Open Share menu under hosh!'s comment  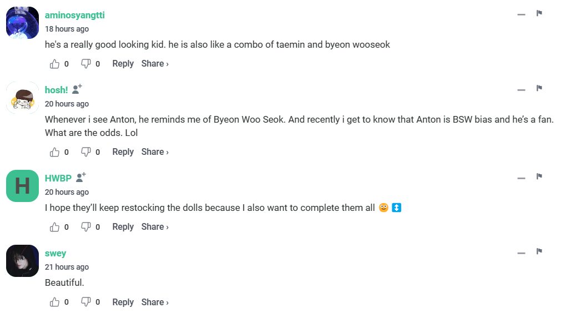[x=155, y=152]
